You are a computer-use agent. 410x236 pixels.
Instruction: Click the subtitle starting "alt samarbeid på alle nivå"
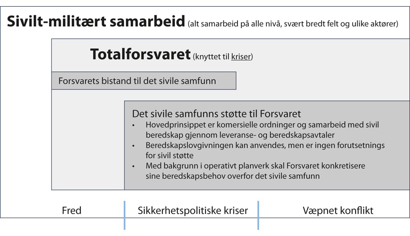click(293, 24)
